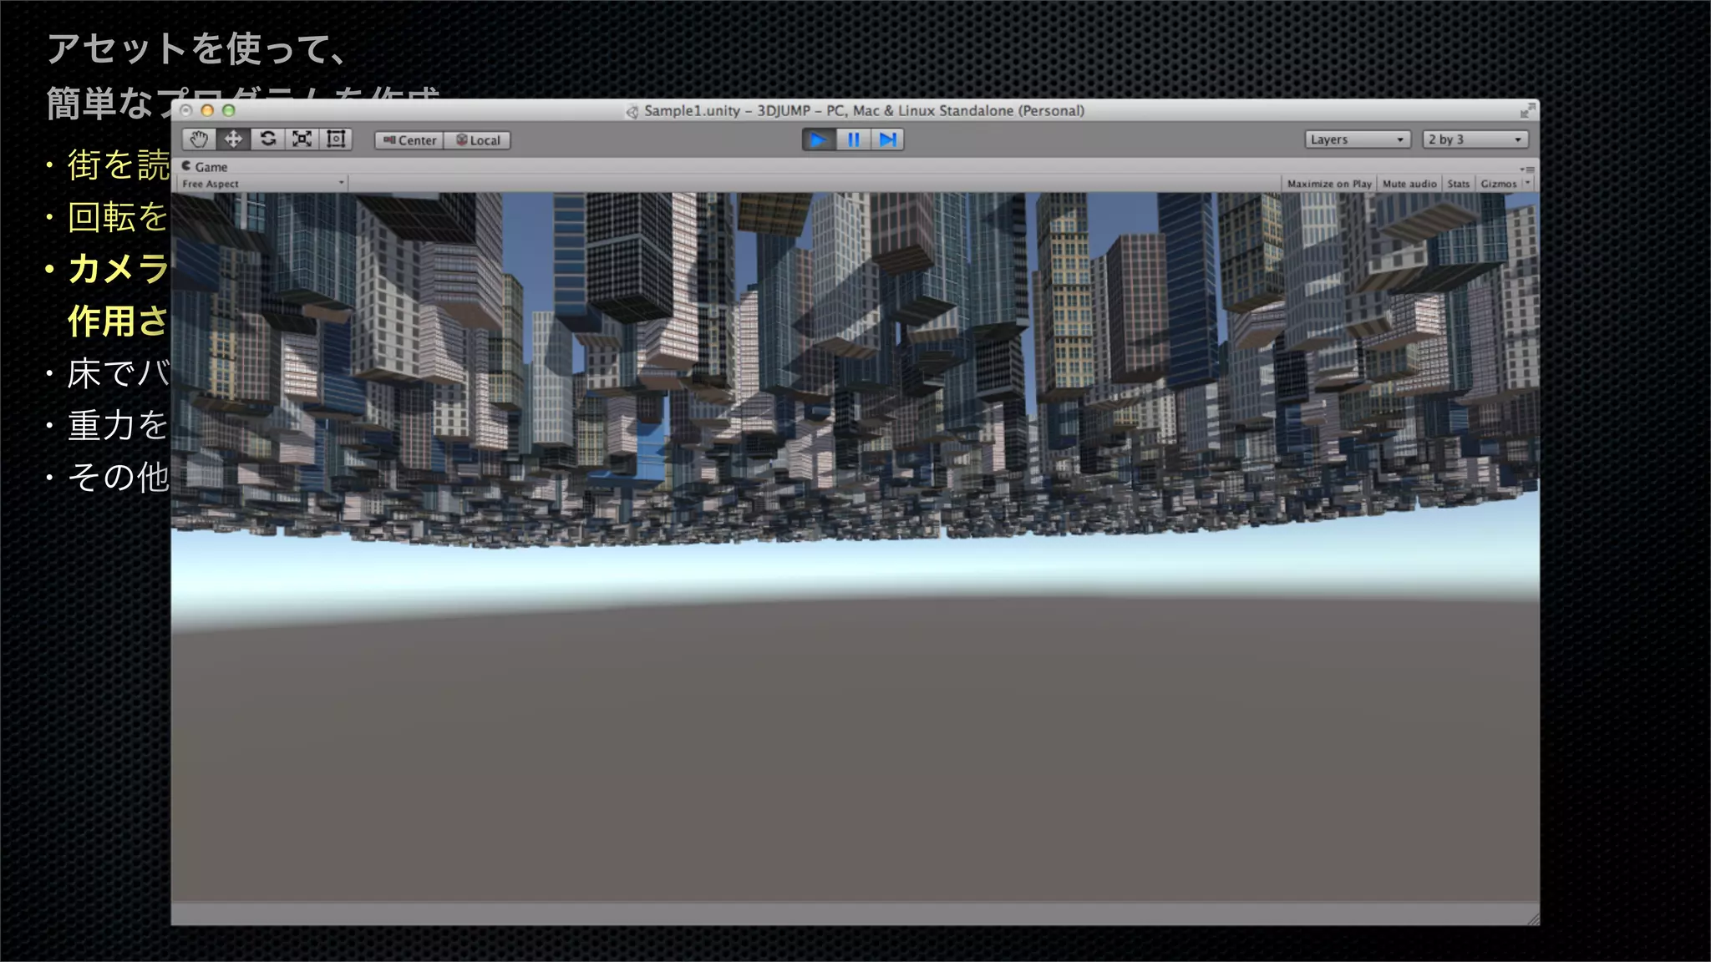Viewport: 1711px width, 962px height.
Task: Stop play mode with the Play button
Action: 819,139
